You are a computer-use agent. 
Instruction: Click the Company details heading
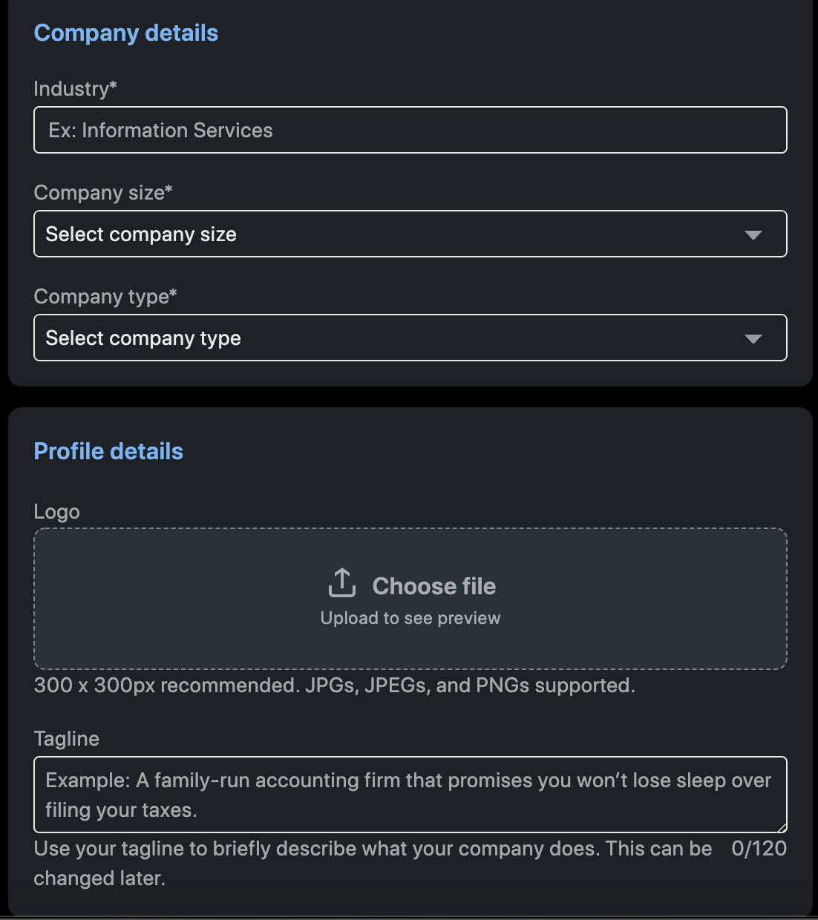click(x=126, y=33)
